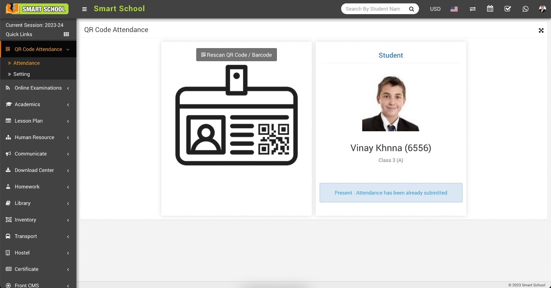Expand the Academics menu

[38, 104]
